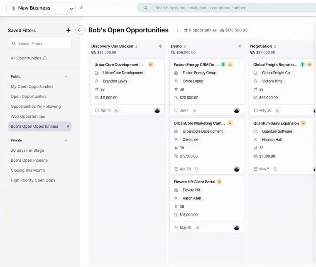Click owner avatar on Elevate HR card
The width and height of the screenshot is (316, 267).
[x=237, y=227]
